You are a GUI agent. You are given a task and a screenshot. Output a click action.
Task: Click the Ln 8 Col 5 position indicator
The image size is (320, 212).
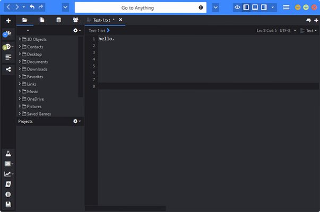pyautogui.click(x=266, y=31)
